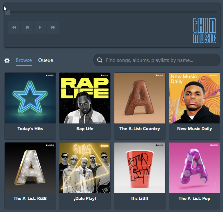Click Apple Music badge on New Music Daily cover
Screen dimensions: 223x212
(x=214, y=75)
